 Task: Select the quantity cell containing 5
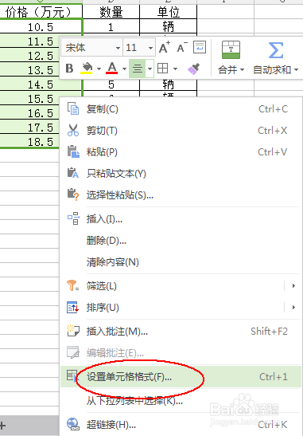(111, 84)
